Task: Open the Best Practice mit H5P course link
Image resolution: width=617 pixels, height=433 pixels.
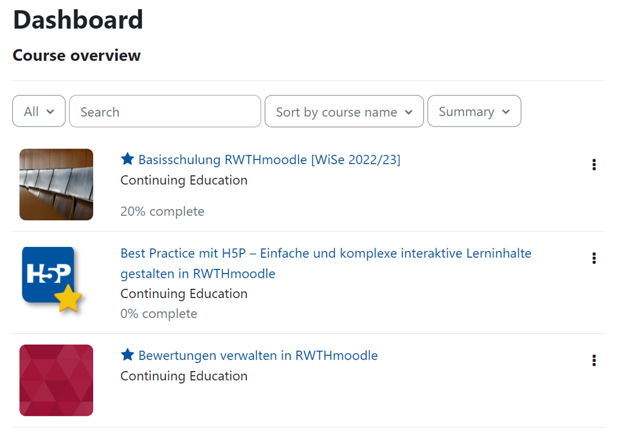Action: tap(326, 253)
